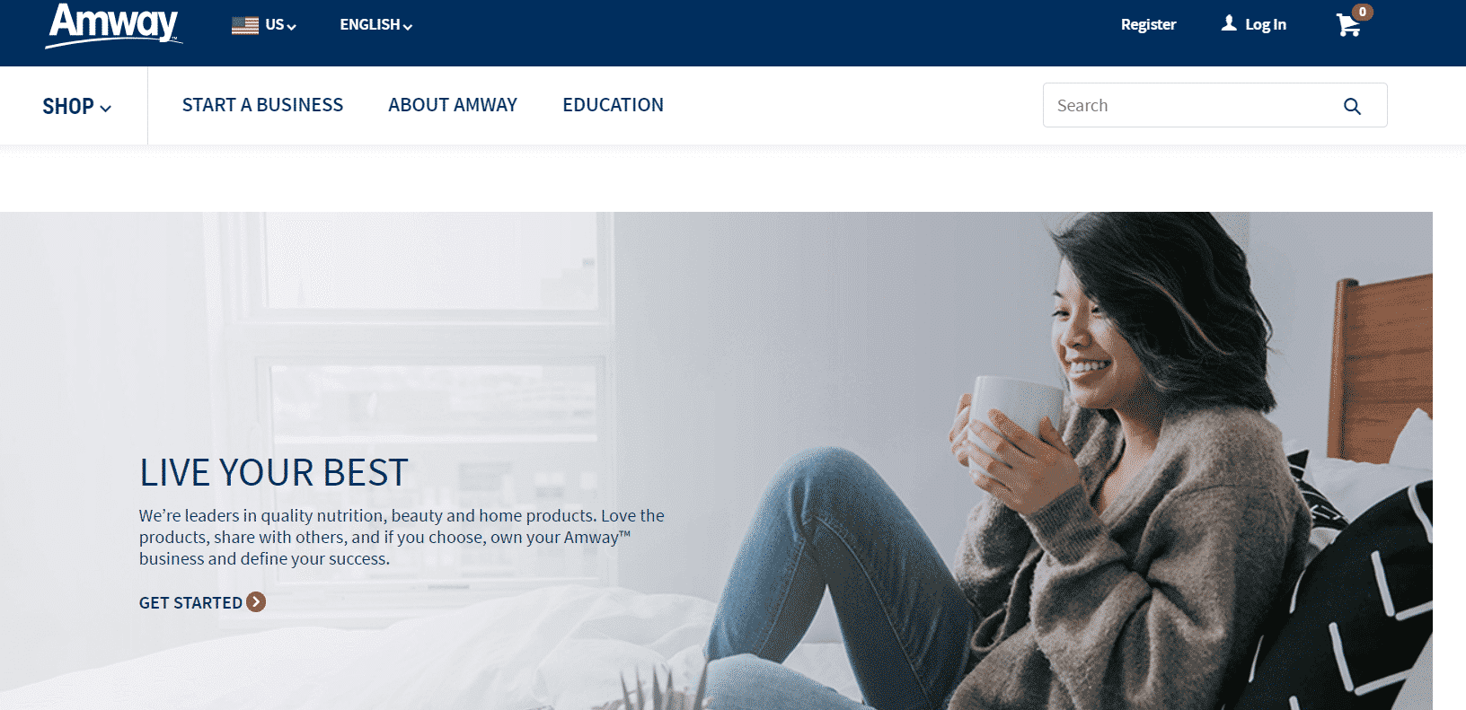This screenshot has width=1466, height=710.
Task: Click the Get Started arrow icon
Action: pos(256,602)
